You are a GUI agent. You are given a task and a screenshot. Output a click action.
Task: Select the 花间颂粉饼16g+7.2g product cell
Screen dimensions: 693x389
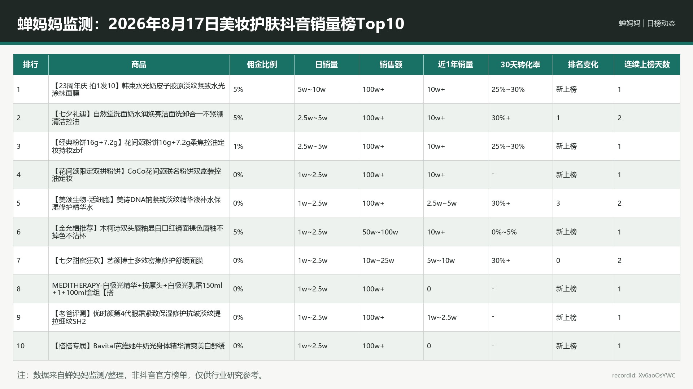139,146
